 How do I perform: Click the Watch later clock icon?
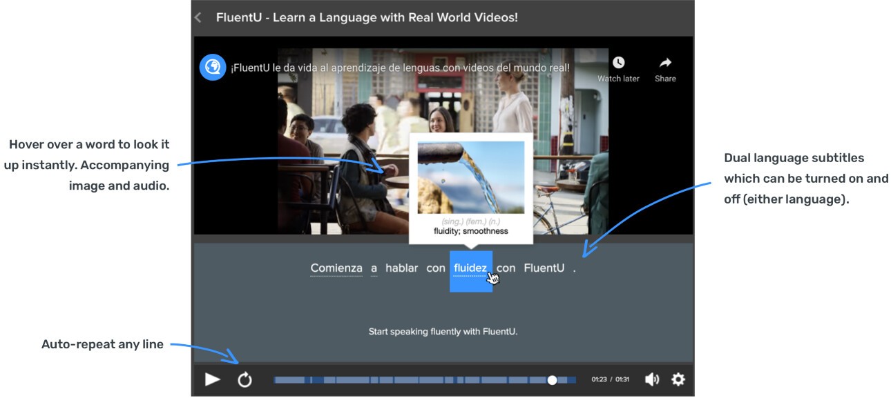click(618, 63)
